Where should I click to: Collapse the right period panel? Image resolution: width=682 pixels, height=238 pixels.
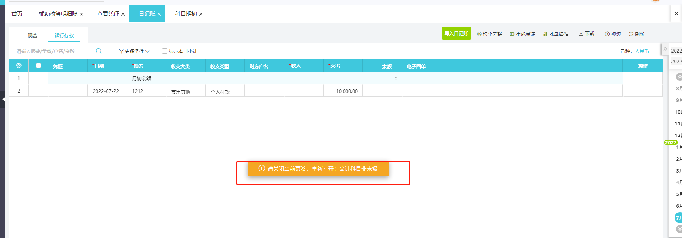coord(665,49)
